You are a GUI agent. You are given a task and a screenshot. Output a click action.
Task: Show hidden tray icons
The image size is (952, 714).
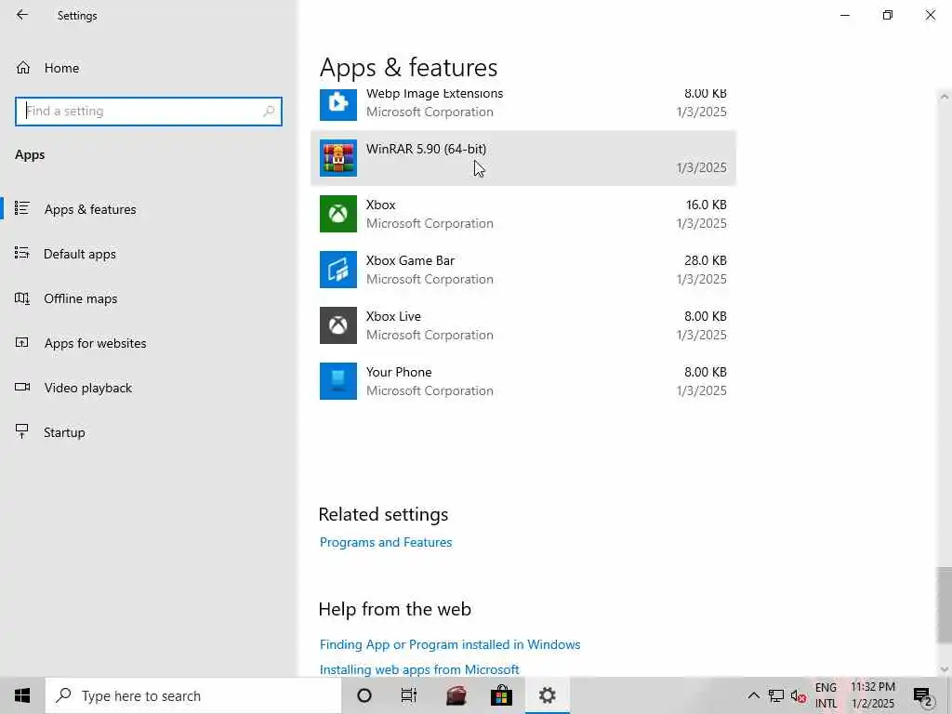coord(753,695)
